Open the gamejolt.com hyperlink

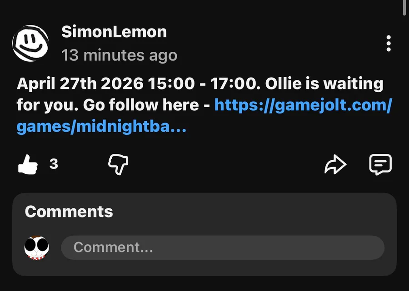coord(303,105)
